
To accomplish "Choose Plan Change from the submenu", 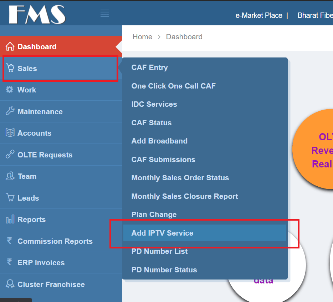I will (x=154, y=215).
